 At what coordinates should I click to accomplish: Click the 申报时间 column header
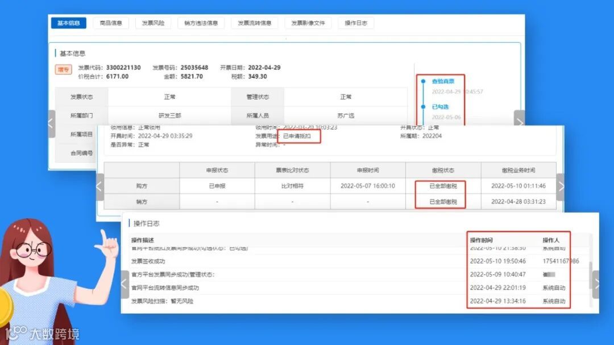(x=368, y=171)
